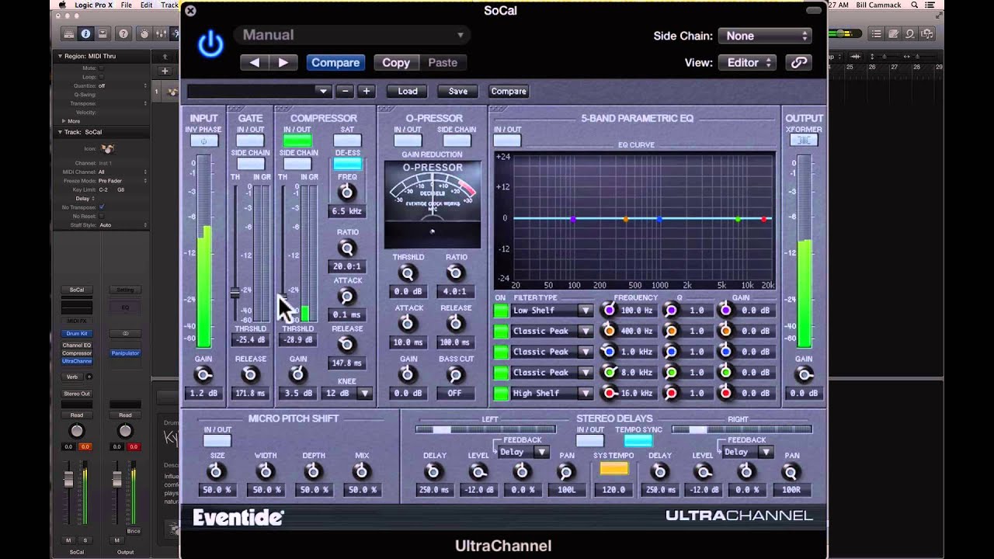Toggle the input Inv Phase button
The width and height of the screenshot is (994, 559).
204,141
